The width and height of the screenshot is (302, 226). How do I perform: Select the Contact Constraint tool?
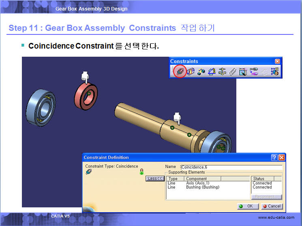pyautogui.click(x=191, y=72)
